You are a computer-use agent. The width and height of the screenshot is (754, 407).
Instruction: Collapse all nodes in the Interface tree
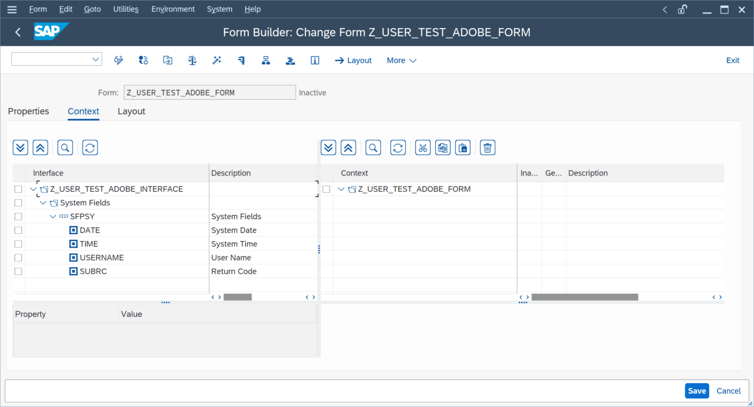tap(40, 148)
